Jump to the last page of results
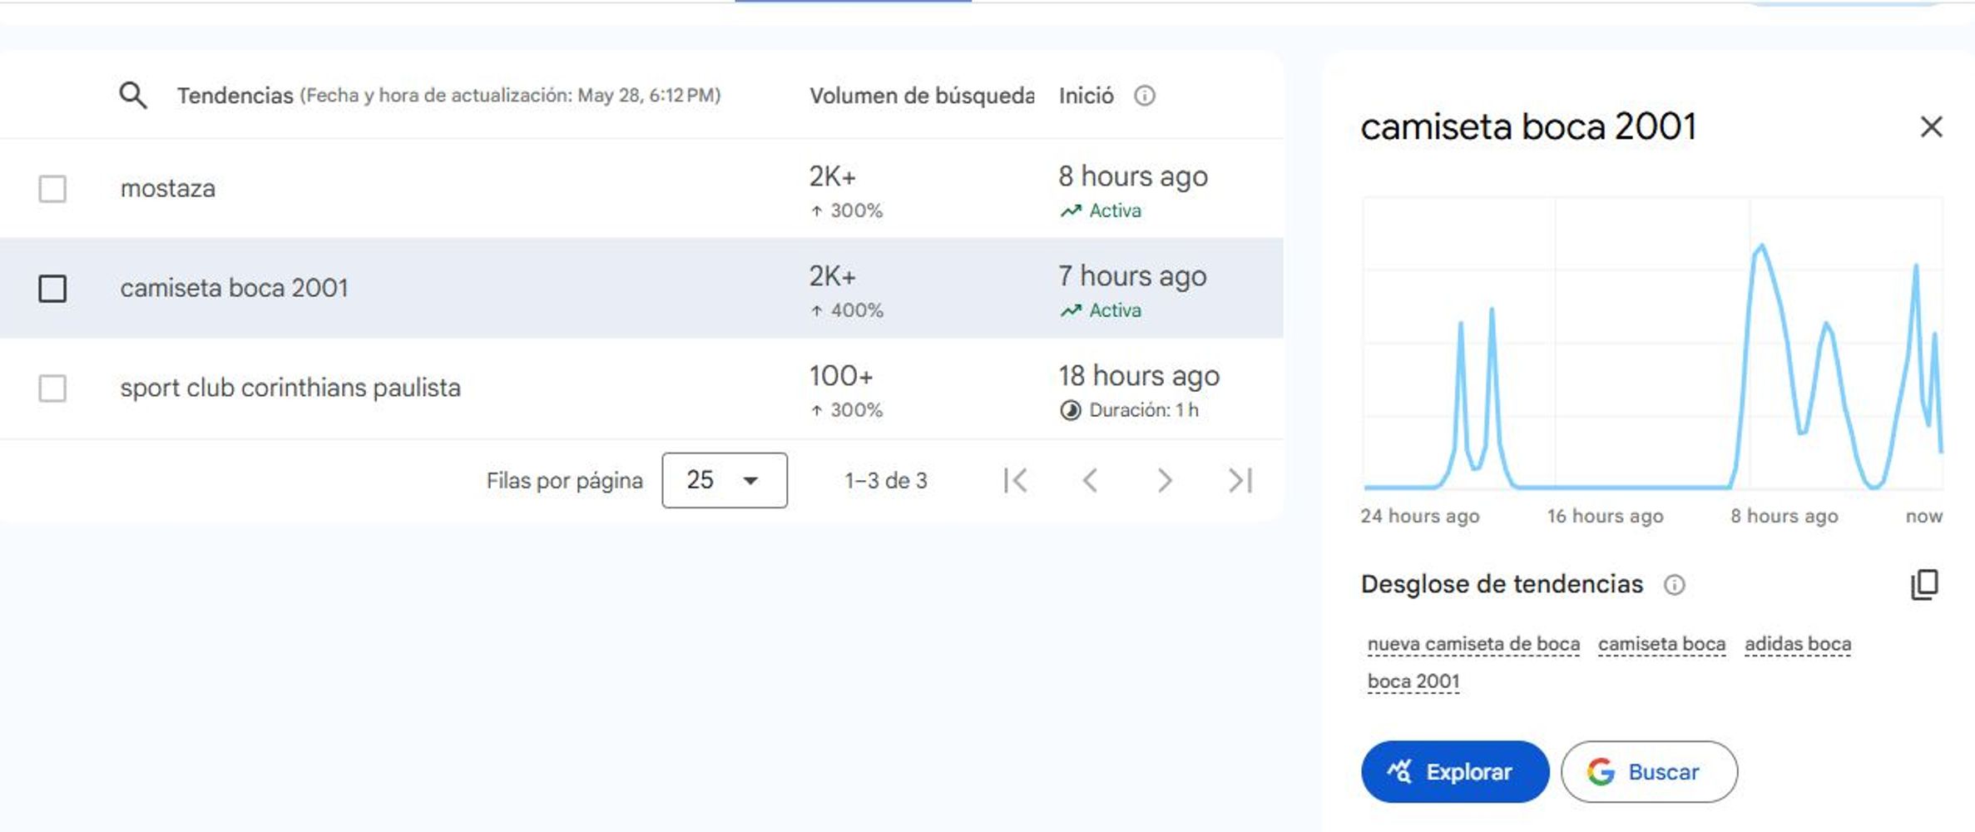The image size is (1975, 832). 1240,480
